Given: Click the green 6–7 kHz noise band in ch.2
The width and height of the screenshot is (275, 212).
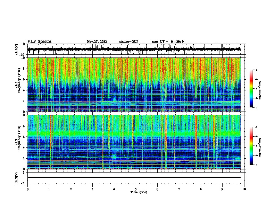Looking at the screenshot, I should click(134, 134).
